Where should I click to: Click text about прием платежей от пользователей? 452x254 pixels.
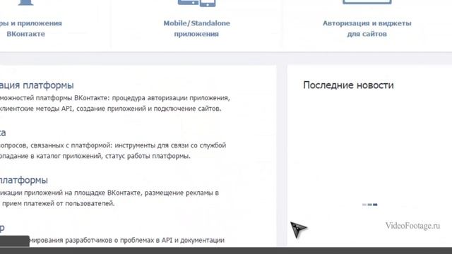(x=58, y=204)
